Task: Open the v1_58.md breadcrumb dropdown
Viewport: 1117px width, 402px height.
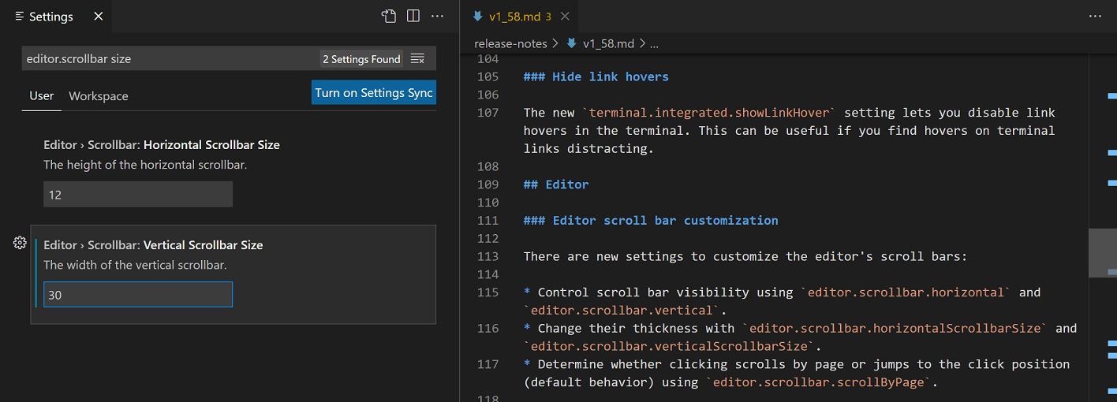Action: click(x=609, y=43)
